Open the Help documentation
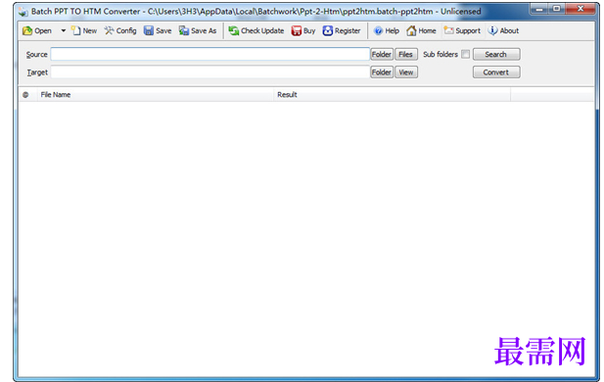The image size is (604, 382). (387, 30)
